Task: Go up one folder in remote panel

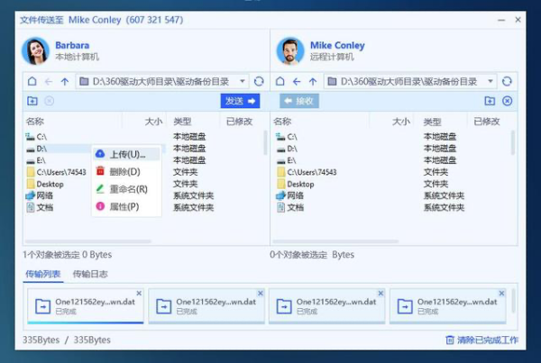Action: (x=313, y=81)
